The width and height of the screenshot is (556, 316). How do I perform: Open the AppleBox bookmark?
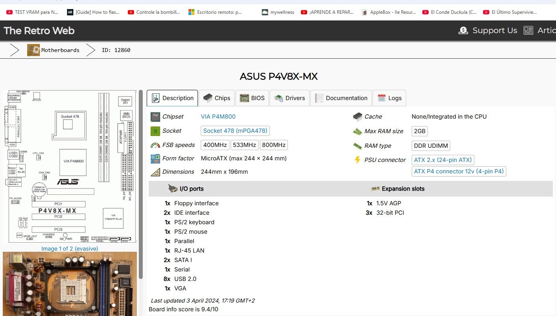(389, 12)
